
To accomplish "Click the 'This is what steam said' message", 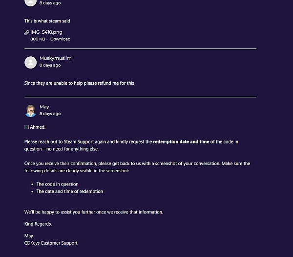I will 47,21.
